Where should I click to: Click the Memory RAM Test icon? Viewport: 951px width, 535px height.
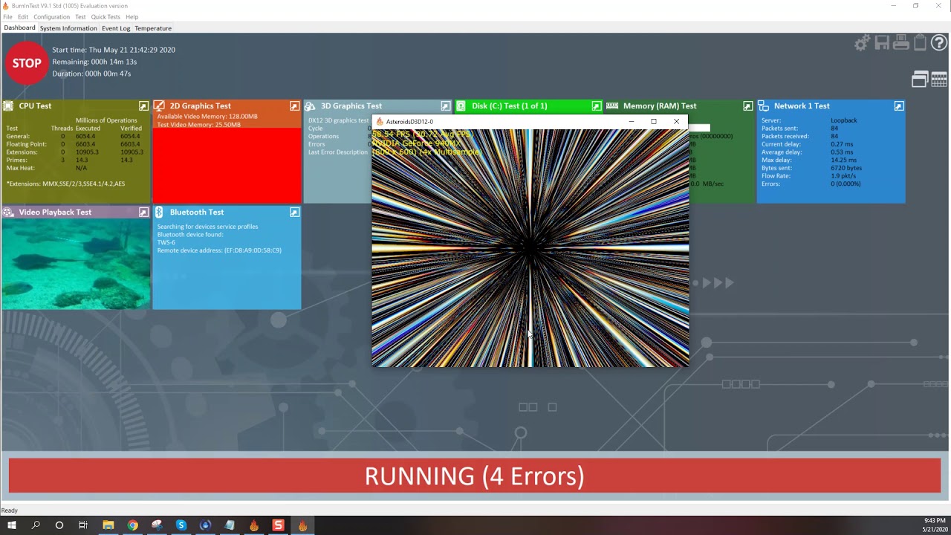612,106
